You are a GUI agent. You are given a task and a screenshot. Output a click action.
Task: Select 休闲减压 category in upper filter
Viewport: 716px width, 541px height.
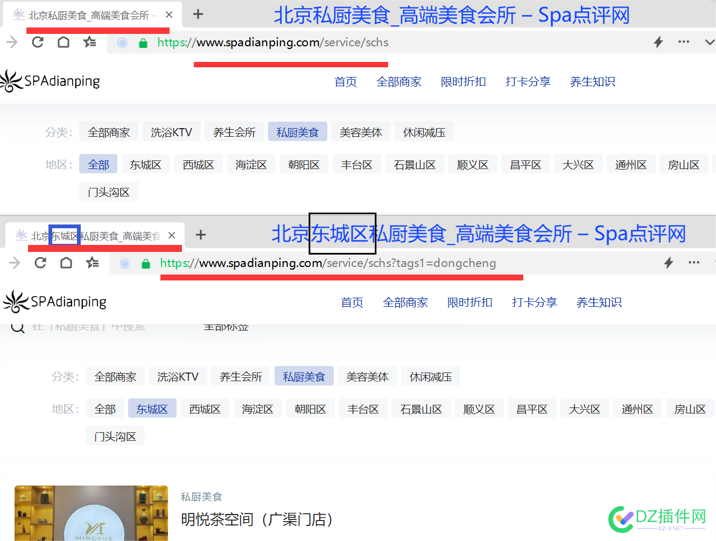click(424, 132)
